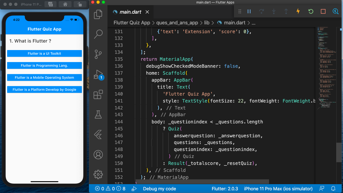The width and height of the screenshot is (343, 193).
Task: Step over the current line
Action: [261, 11]
